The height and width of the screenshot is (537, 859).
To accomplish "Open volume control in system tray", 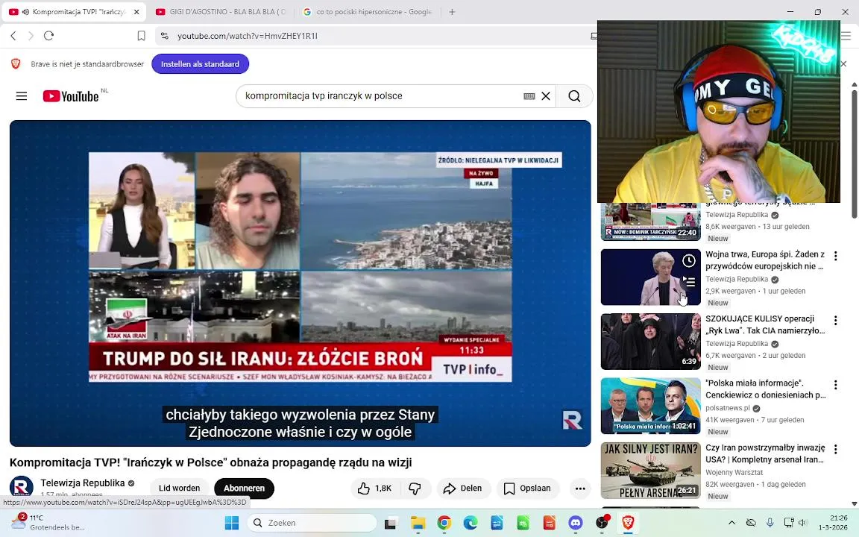I will coord(803,523).
